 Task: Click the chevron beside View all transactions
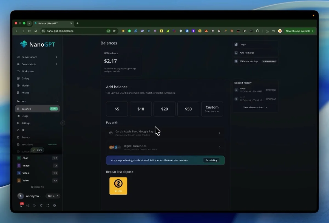click(x=266, y=108)
